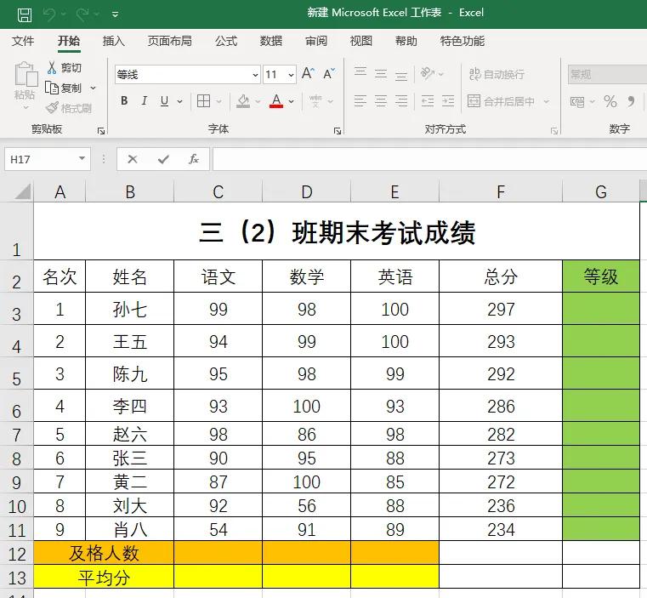Switch to the 插入 (Insert) tab
Screen dimensions: 647x598
[113, 41]
